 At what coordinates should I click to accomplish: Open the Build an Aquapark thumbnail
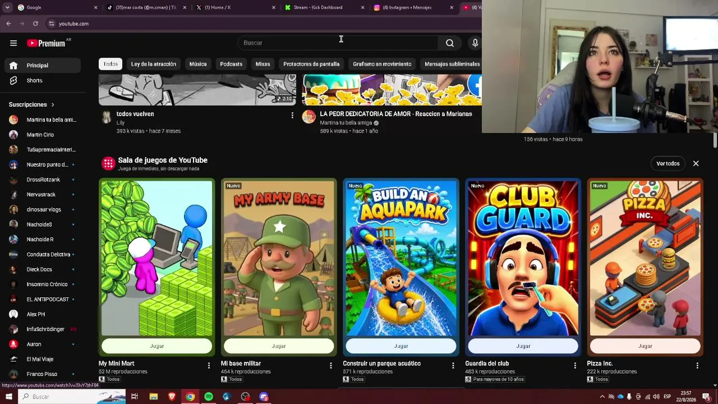[x=401, y=258]
